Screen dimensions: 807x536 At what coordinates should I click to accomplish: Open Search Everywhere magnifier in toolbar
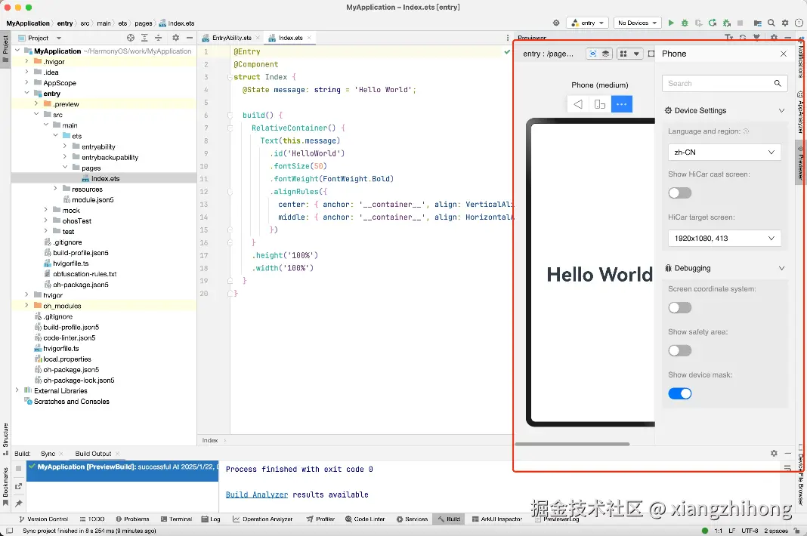pyautogui.click(x=771, y=23)
